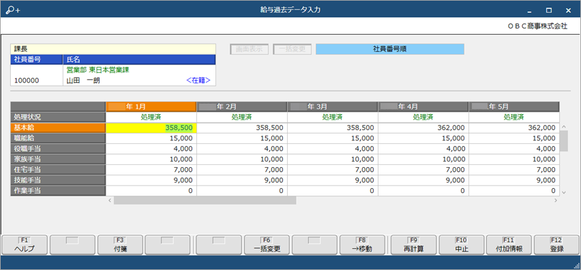Click the 362,000 基本給 cell for 4月
This screenshot has height=270, width=581.
point(423,127)
